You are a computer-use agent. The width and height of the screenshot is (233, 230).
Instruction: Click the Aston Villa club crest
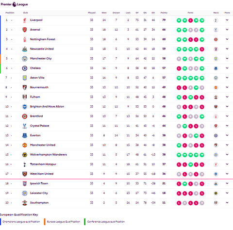tap(25, 78)
